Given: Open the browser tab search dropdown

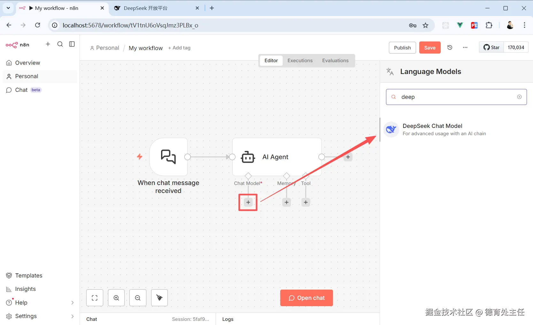Looking at the screenshot, I should coord(8,8).
